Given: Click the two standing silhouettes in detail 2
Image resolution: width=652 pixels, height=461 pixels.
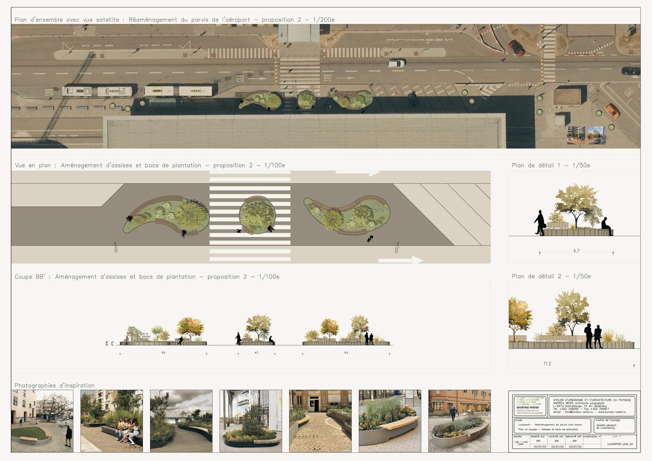Looking at the screenshot, I should (x=593, y=336).
